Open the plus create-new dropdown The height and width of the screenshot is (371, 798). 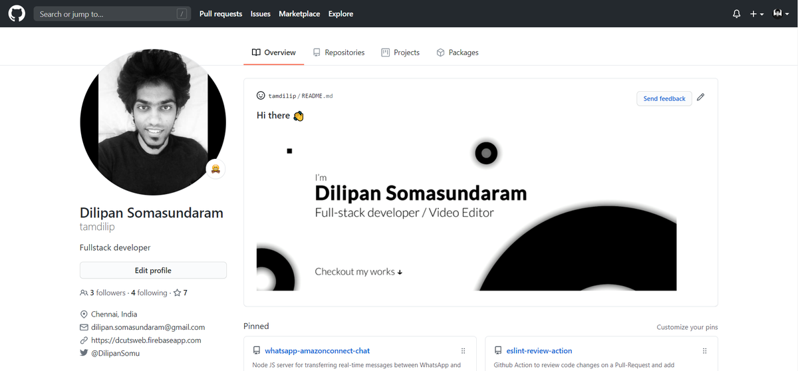[x=757, y=14]
